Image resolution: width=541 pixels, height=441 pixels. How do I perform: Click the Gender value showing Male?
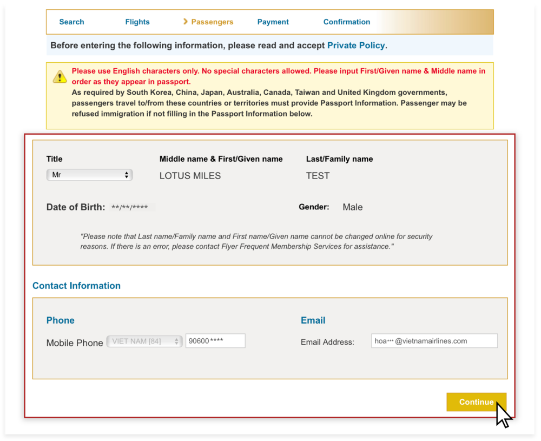[352, 207]
